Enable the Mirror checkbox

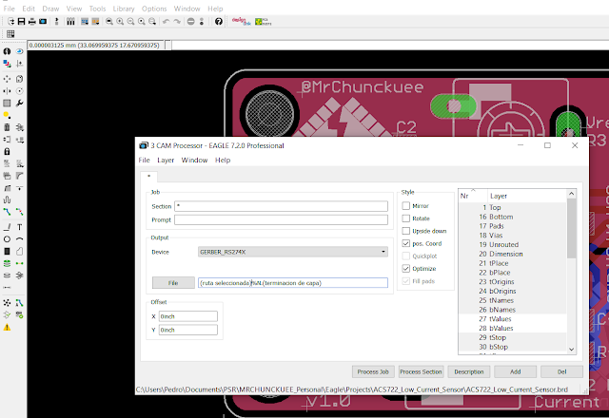[x=406, y=206]
